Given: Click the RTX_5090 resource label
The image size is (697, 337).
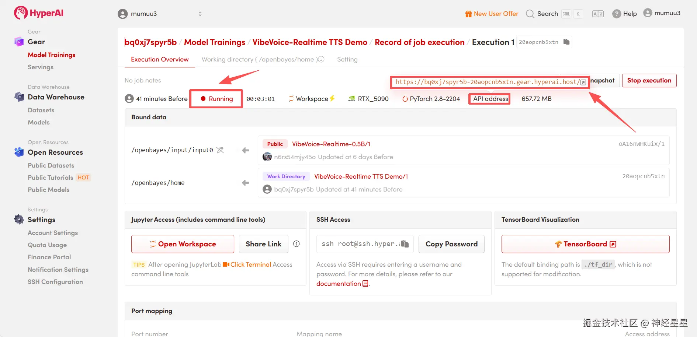Looking at the screenshot, I should [373, 99].
